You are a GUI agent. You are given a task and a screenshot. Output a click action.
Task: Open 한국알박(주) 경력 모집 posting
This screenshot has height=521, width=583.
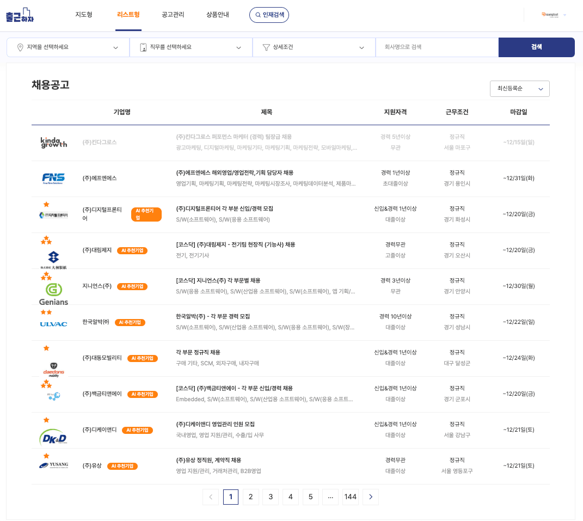(213, 317)
